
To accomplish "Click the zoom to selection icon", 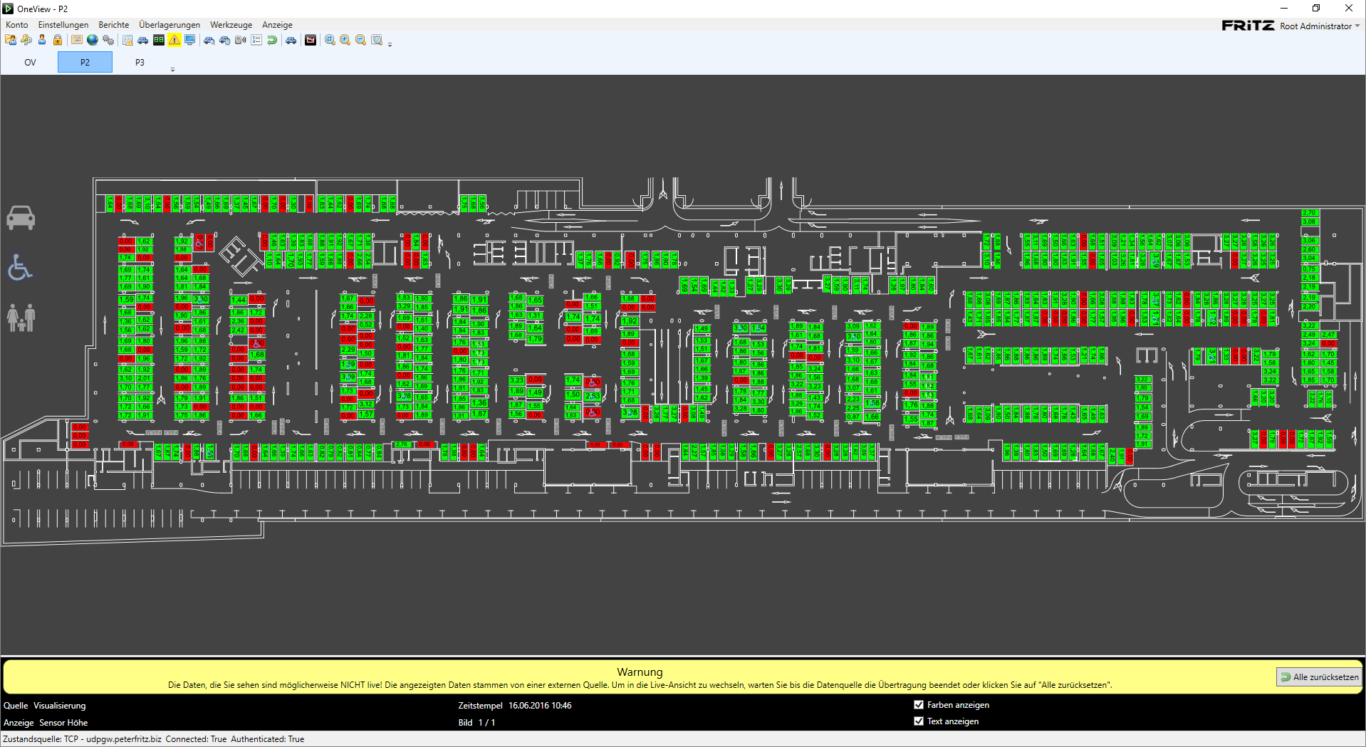I will point(377,40).
